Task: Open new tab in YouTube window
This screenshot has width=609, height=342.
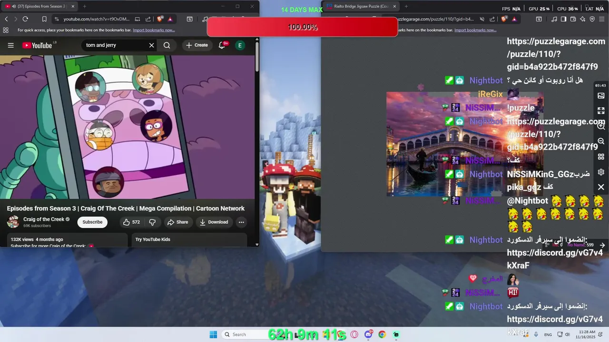Action: (x=85, y=6)
